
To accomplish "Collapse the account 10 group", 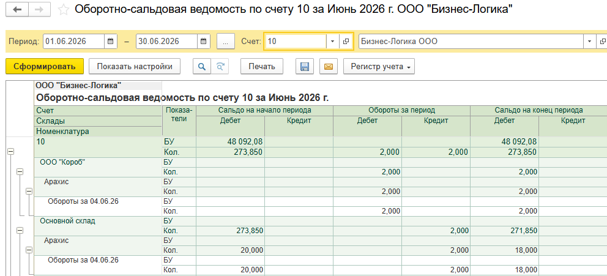I will pos(11,152).
